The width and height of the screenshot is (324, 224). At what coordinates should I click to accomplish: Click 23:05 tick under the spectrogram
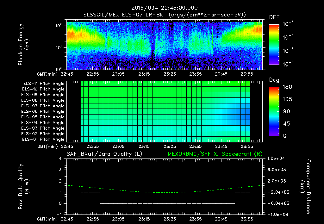point(118,74)
